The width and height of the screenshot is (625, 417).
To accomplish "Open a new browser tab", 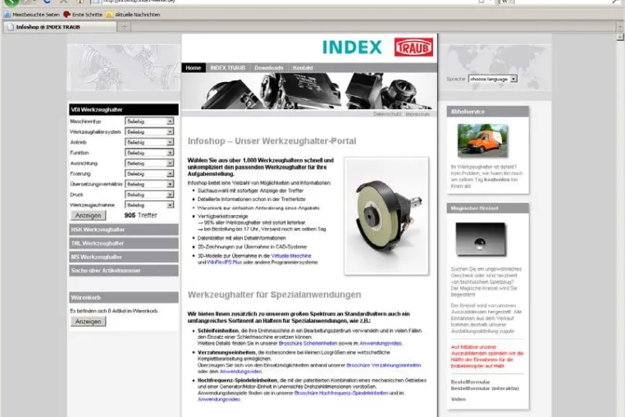I will (124, 27).
